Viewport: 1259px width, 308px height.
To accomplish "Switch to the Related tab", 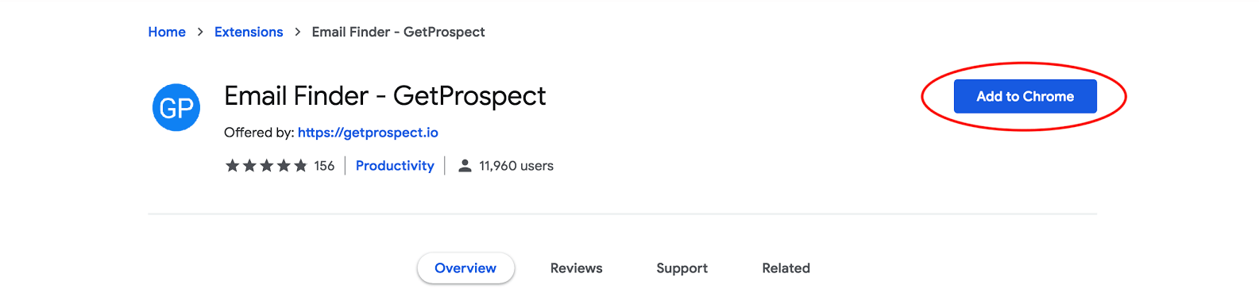I will 786,268.
